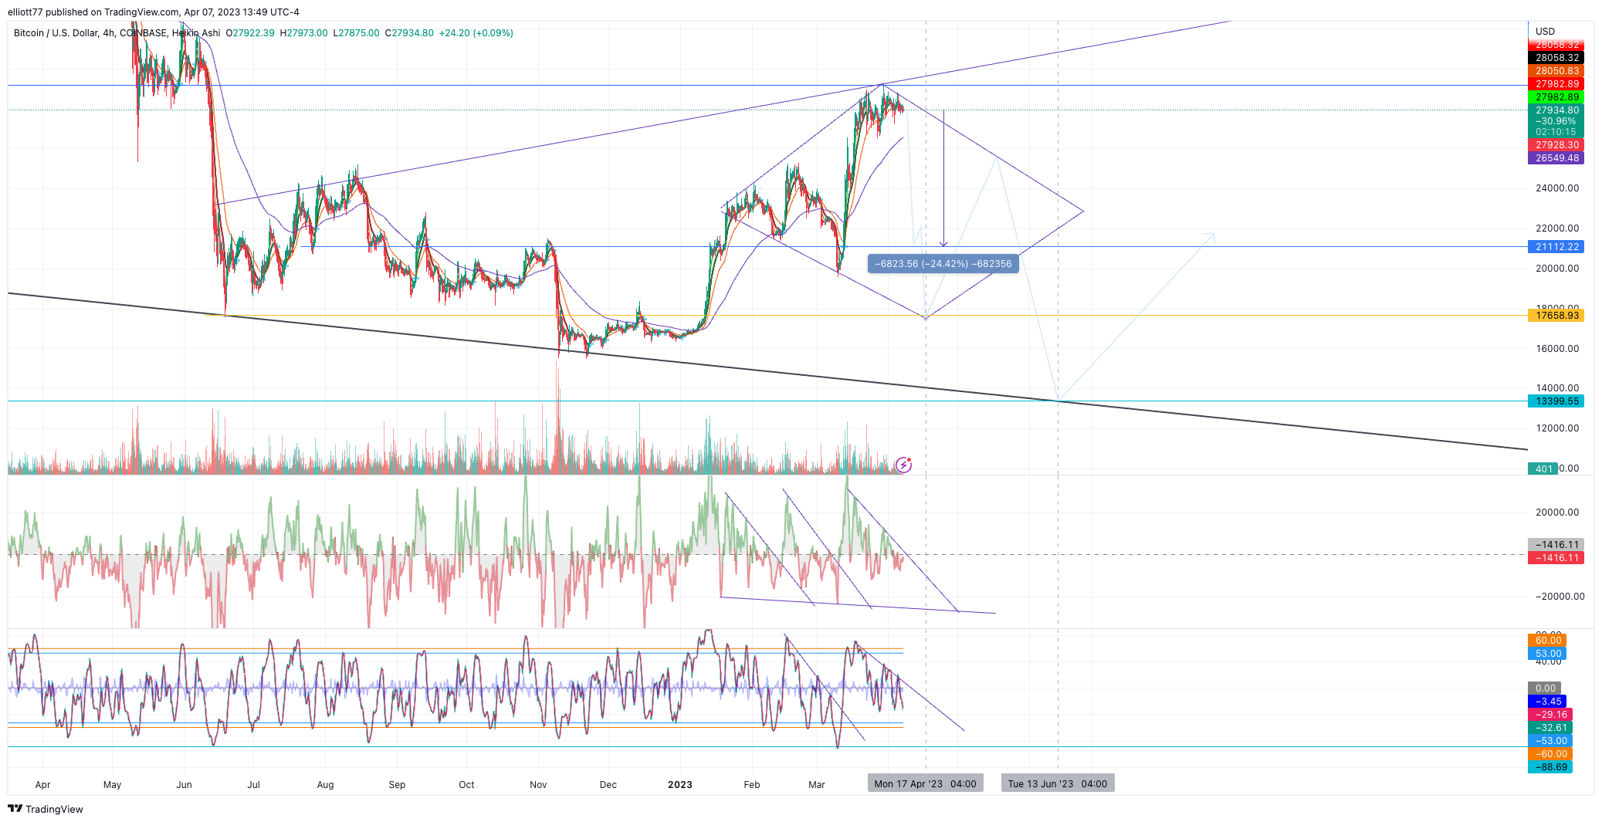This screenshot has height=822, width=1602.
Task: Click the yellow 17658.93 level label
Action: pyautogui.click(x=1556, y=316)
